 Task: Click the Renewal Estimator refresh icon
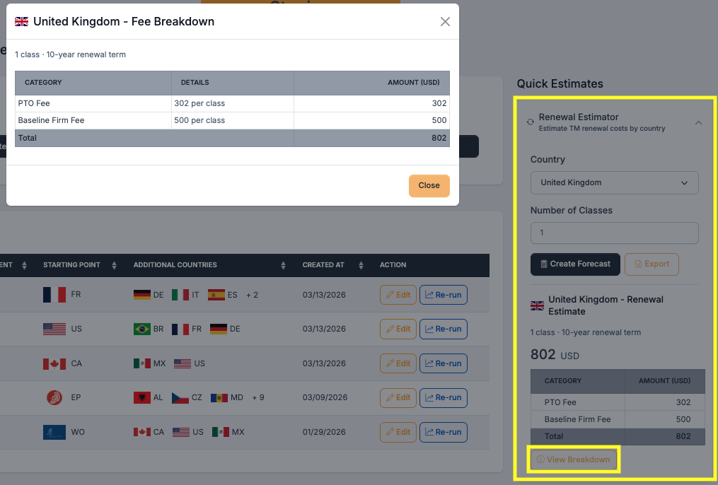pos(530,122)
